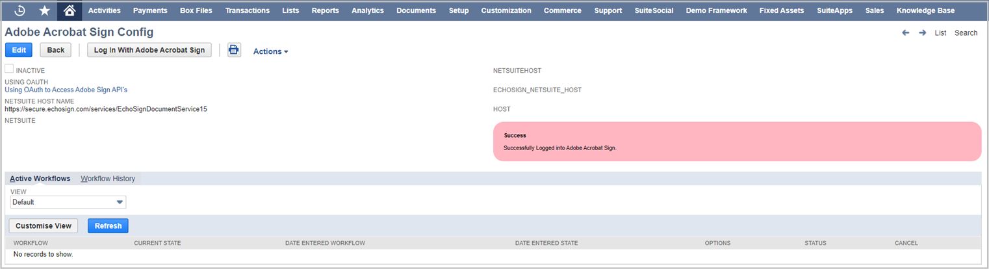Screen dimensions: 989x269
Task: Open the Activities menu
Action: click(104, 10)
